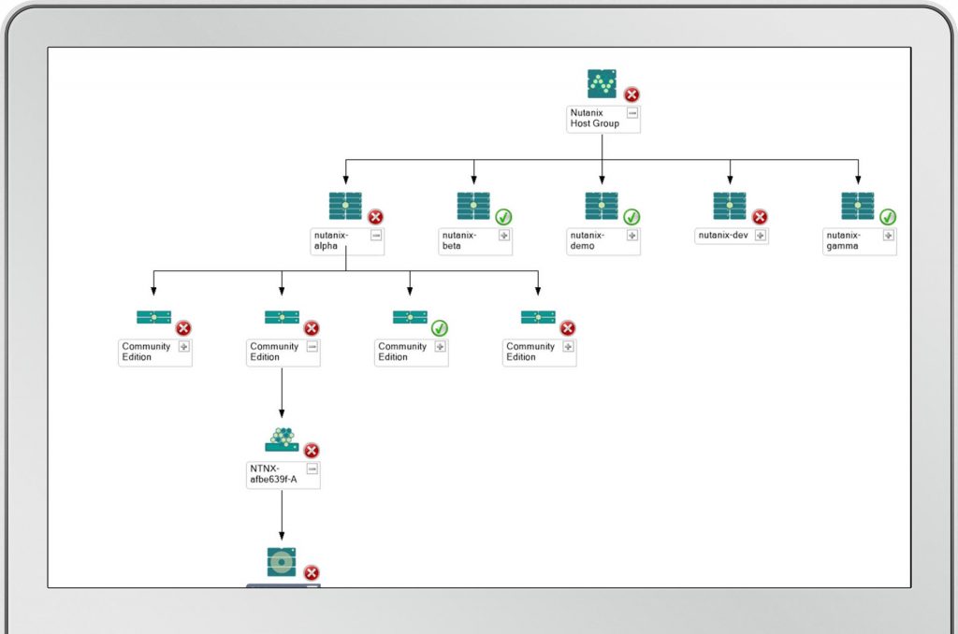Click the "nutanix-beta" label
This screenshot has width=958, height=634.
pos(458,240)
